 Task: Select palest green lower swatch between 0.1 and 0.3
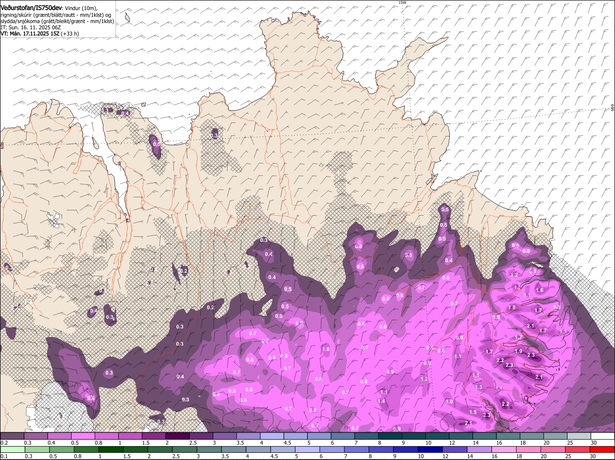click(12, 449)
